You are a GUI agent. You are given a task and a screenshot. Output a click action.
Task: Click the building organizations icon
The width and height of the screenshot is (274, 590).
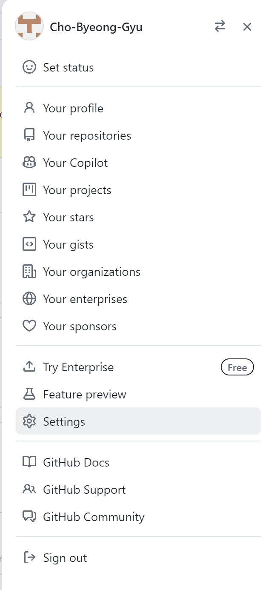pyautogui.click(x=29, y=272)
